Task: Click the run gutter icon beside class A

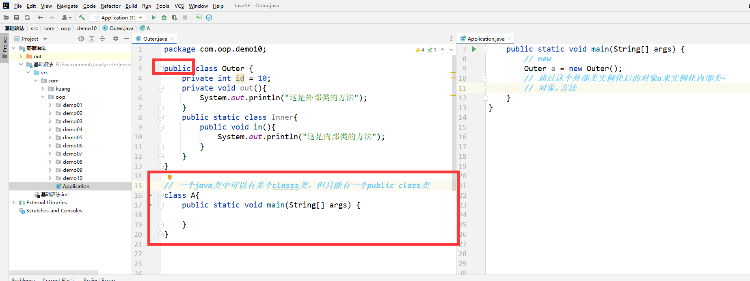Action: pyautogui.click(x=151, y=195)
